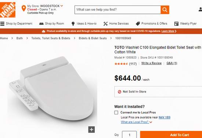Click the star rating for reviews

[121, 64]
